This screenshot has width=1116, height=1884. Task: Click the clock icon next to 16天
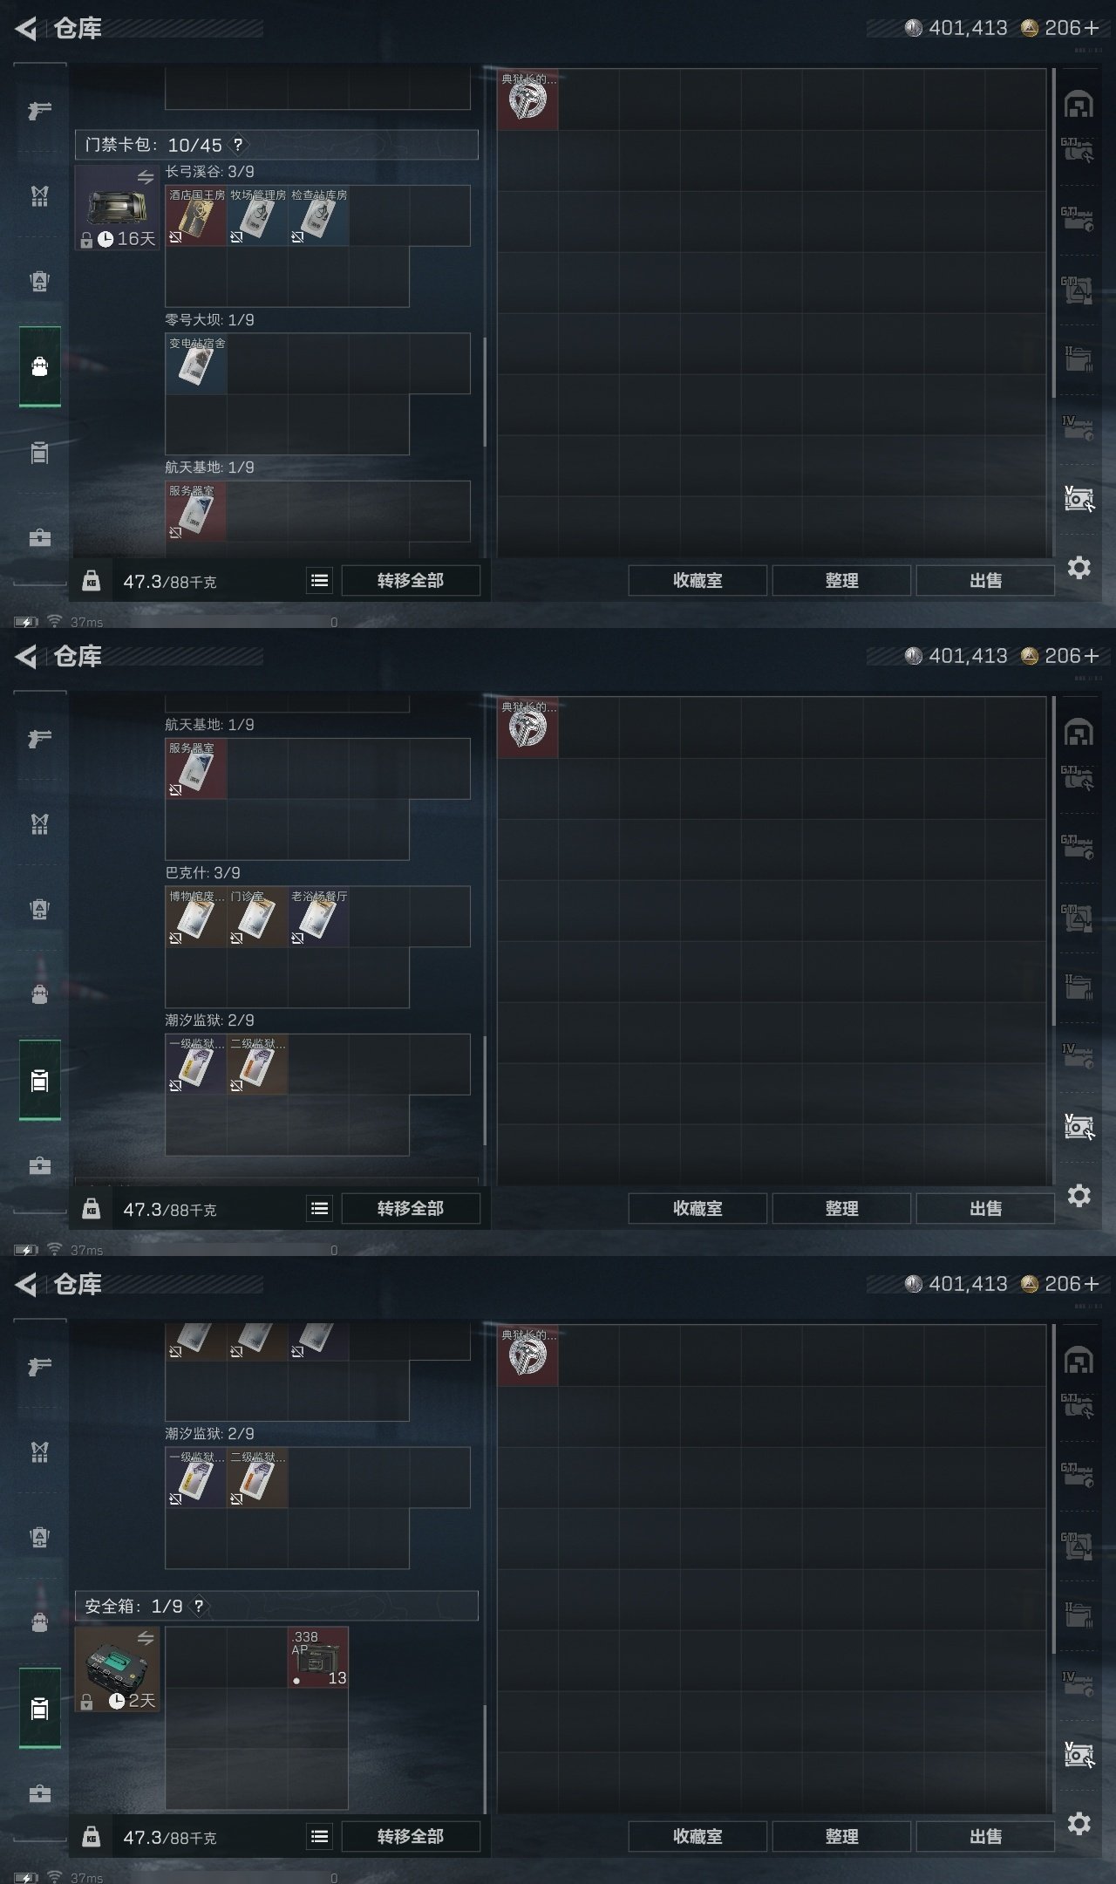click(x=105, y=239)
